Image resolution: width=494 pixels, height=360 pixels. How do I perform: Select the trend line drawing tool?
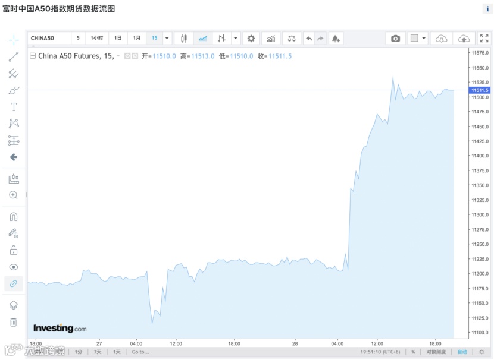click(x=14, y=57)
